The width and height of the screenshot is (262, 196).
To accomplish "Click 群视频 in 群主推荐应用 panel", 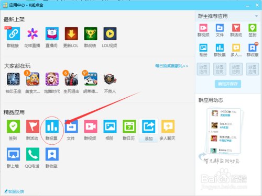I will [203, 28].
